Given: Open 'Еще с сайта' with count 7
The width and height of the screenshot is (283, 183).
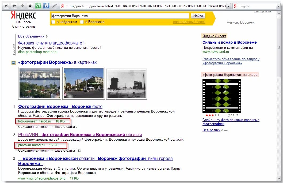Looking at the screenshot, I should [x=65, y=126].
